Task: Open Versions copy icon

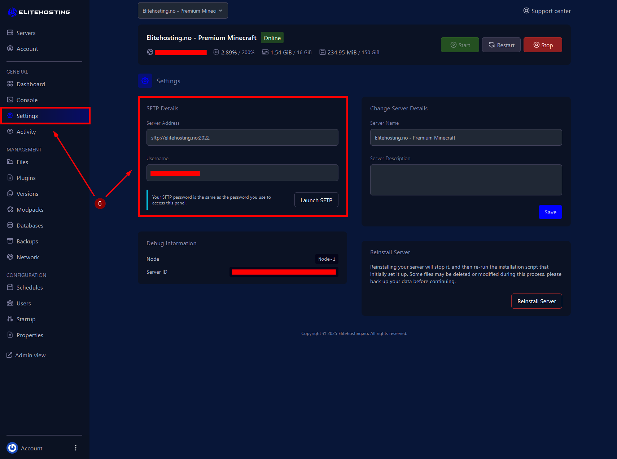Action: pyautogui.click(x=10, y=194)
